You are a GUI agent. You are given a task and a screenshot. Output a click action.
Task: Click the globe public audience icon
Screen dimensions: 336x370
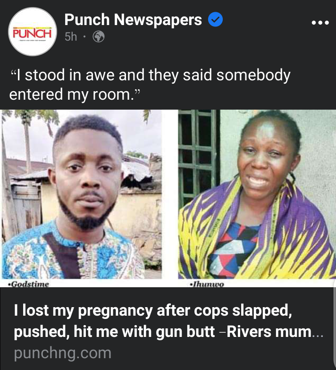click(x=99, y=36)
